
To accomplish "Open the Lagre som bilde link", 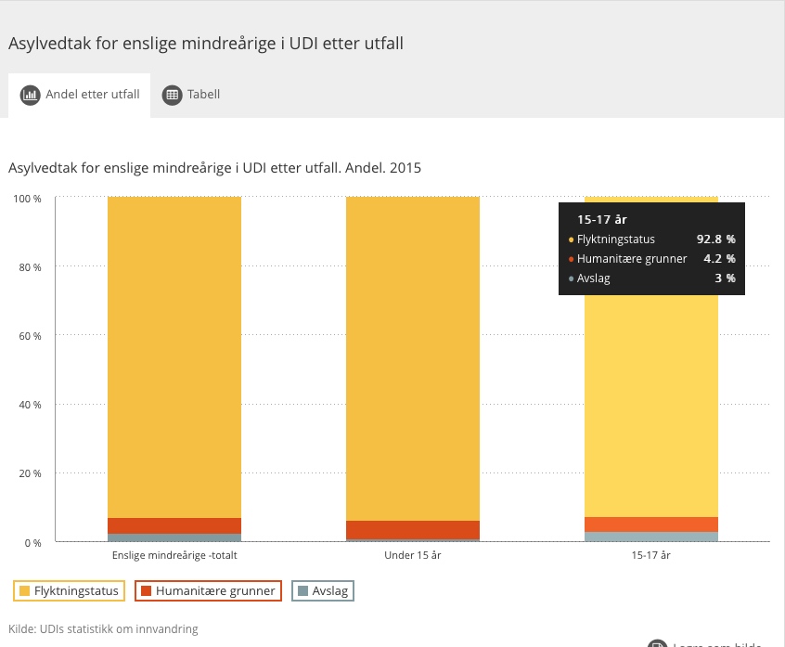I will coord(714,644).
